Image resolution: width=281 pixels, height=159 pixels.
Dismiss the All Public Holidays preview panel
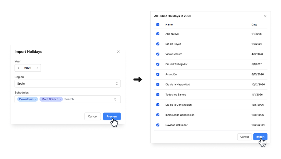click(265, 16)
